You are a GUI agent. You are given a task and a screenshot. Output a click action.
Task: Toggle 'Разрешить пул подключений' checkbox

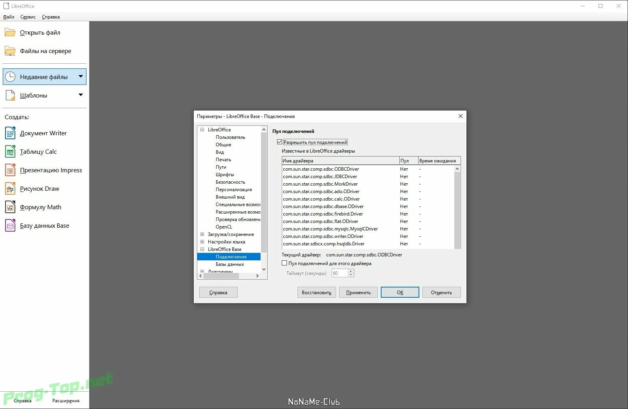click(x=279, y=142)
